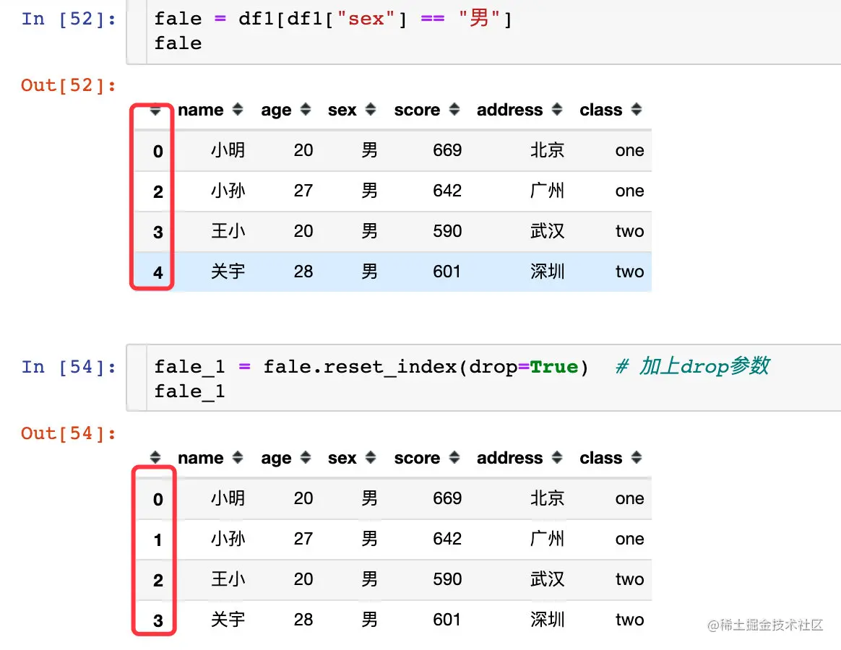This screenshot has width=841, height=650.
Task: Click name header in Out[52] table
Action: [x=201, y=110]
